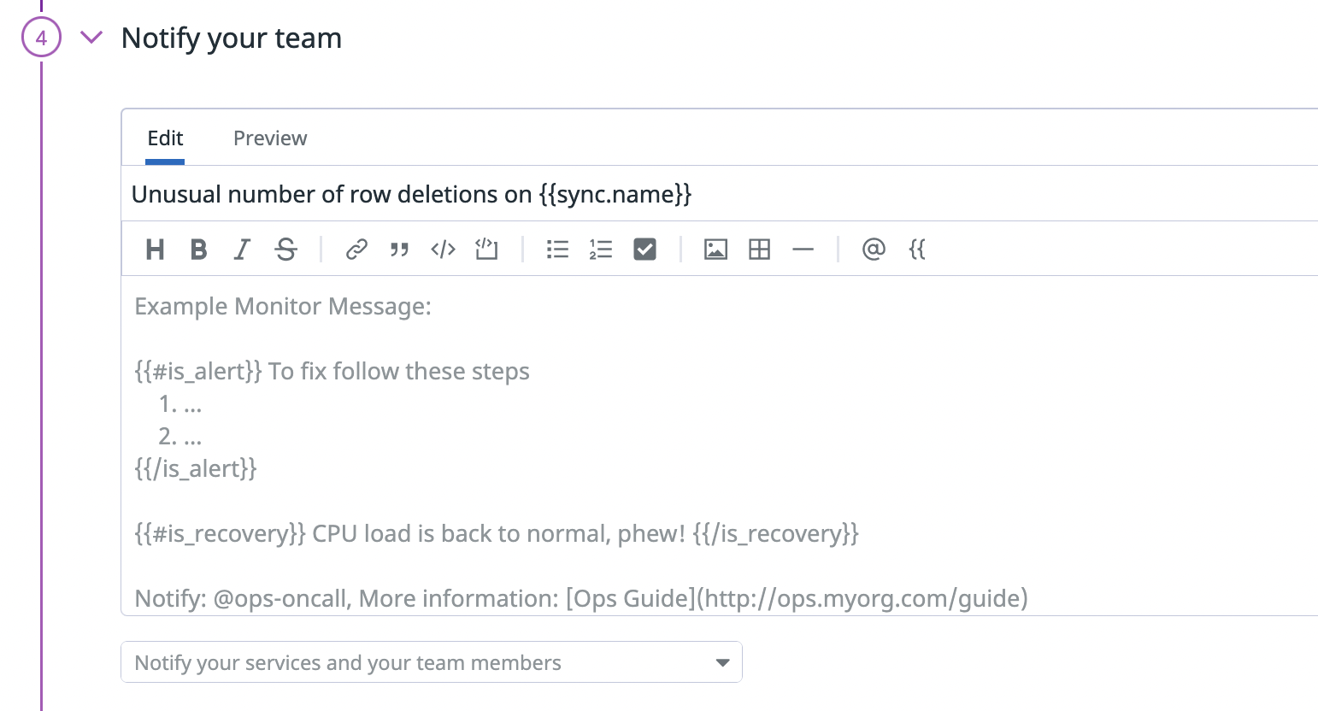1318x711 pixels.
Task: Select the Edit tab
Action: 165,138
